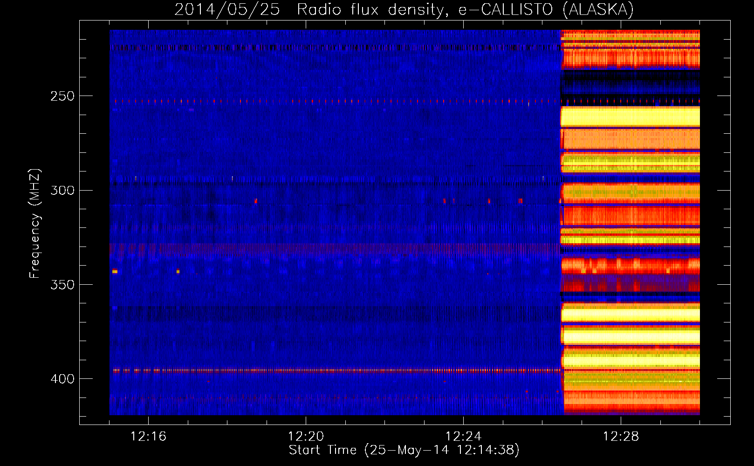754x466 pixels.
Task: Click the 12:16 time tick label
Action: point(148,437)
